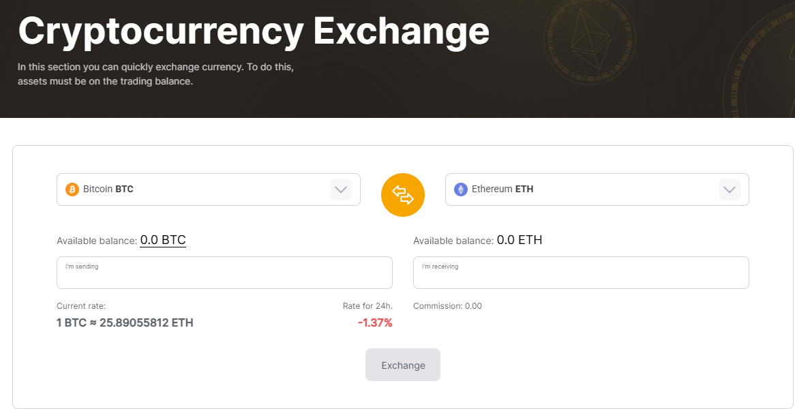Image resolution: width=795 pixels, height=409 pixels.
Task: Focus the I'm receiving input field
Action: point(581,275)
